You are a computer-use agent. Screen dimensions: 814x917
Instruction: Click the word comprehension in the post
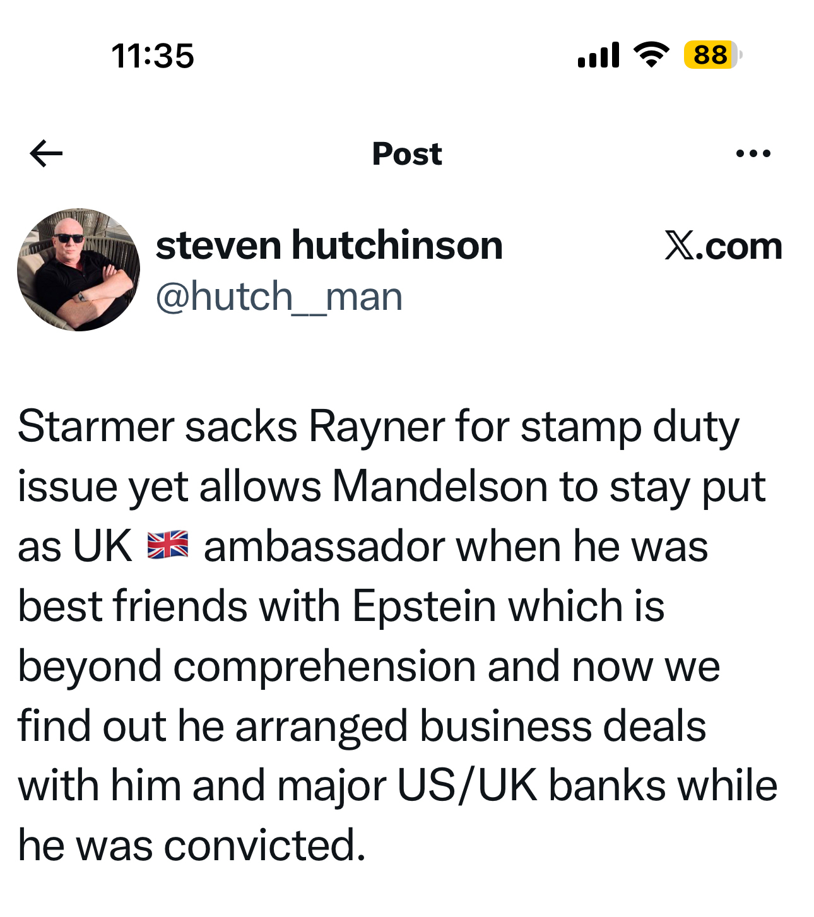(325, 667)
